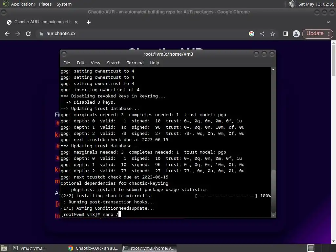
Task: Open Chrome's three-dot menu
Action: coord(329,34)
